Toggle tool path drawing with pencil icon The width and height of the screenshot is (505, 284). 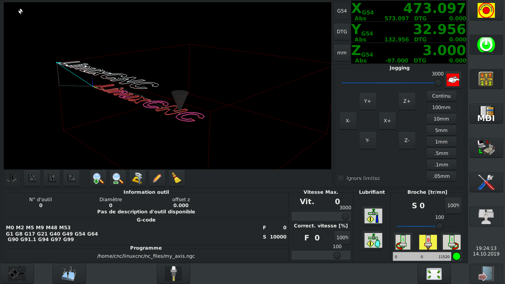tap(157, 178)
